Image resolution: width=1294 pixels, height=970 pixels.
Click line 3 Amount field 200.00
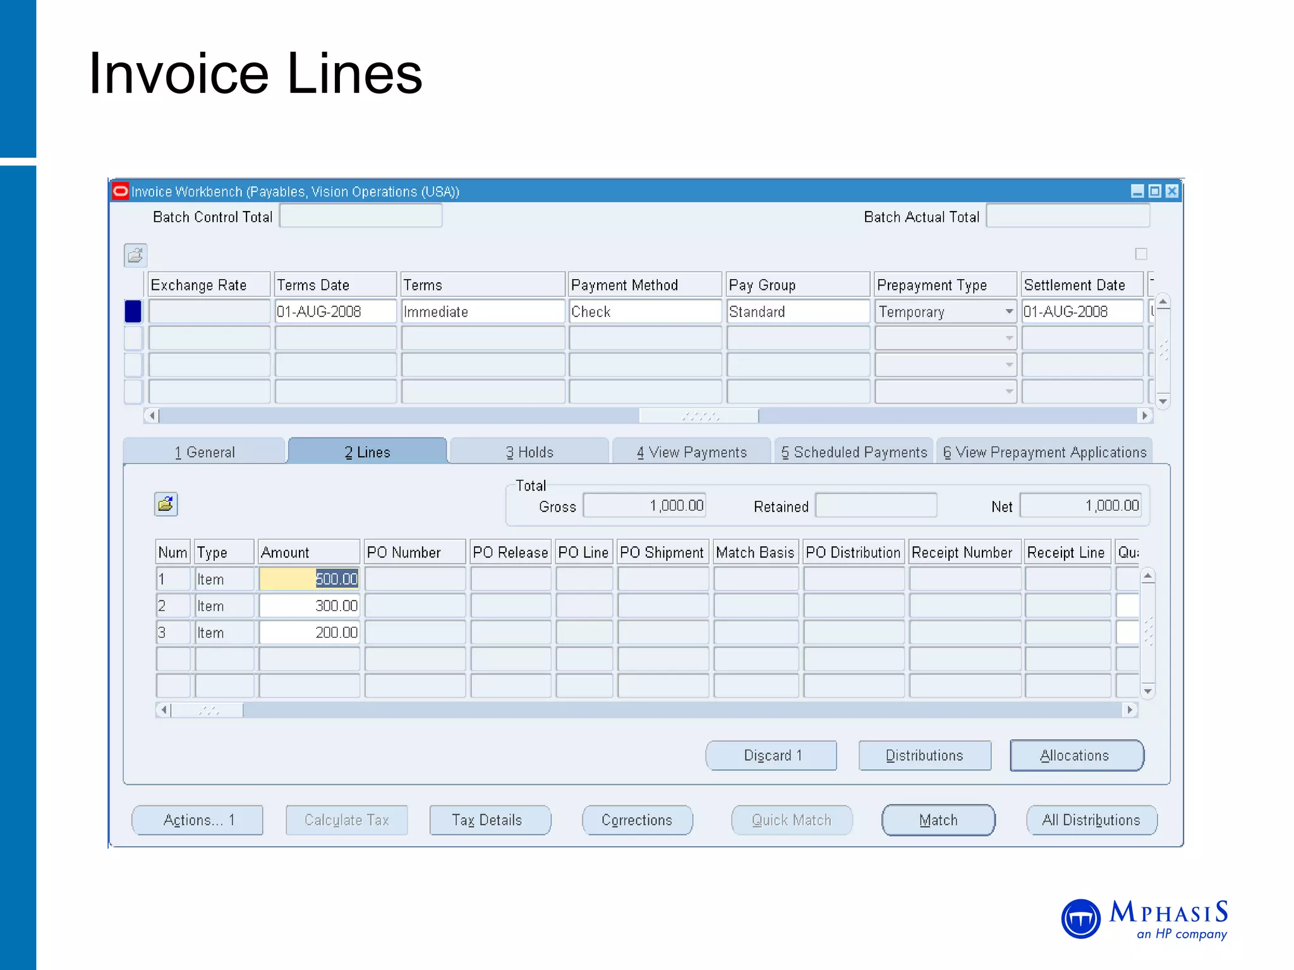(x=309, y=632)
